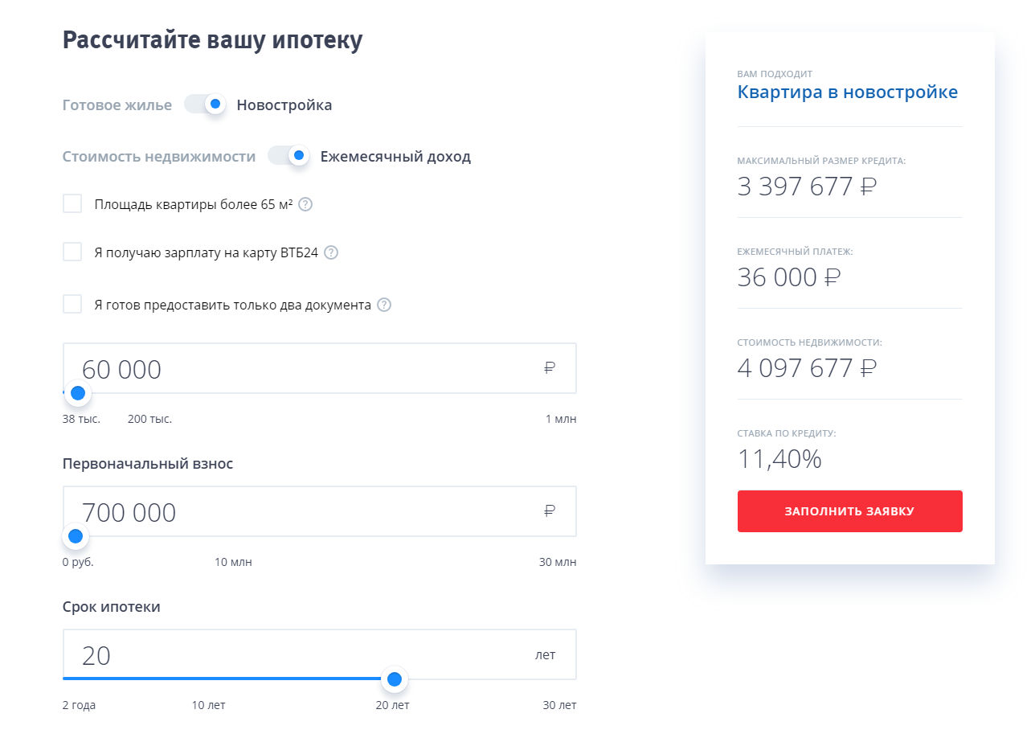Screen dimensions: 1035x734
Task: Click the '10 лет' mark on term scale
Action: point(209,705)
